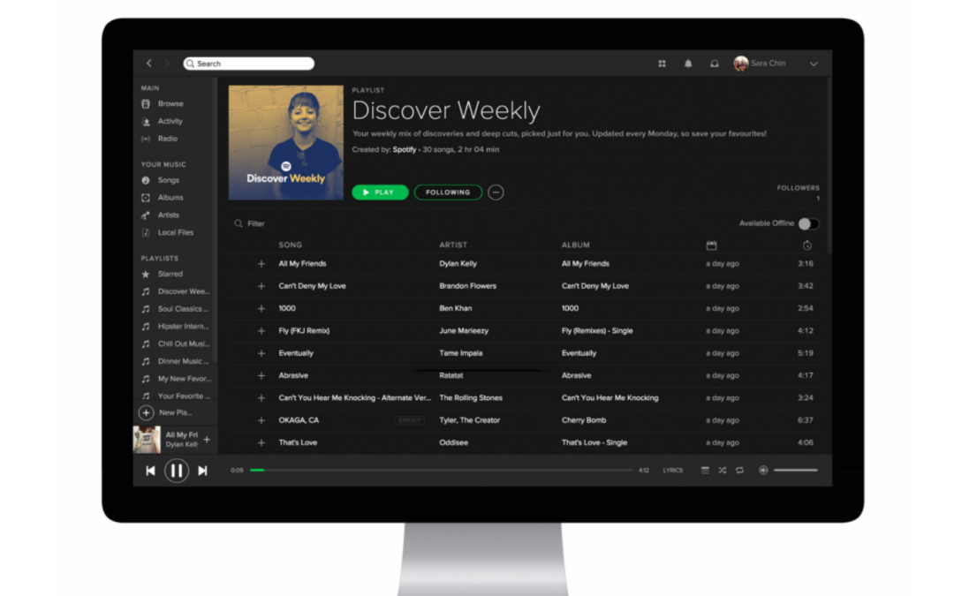Image resolution: width=954 pixels, height=596 pixels.
Task: Open the inbox messages icon
Action: pos(714,64)
